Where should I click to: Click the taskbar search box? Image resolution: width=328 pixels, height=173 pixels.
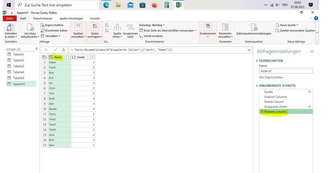pyautogui.click(x=57, y=5)
